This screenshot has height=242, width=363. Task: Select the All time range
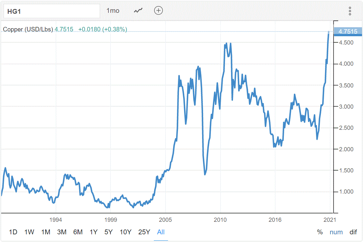point(161,232)
